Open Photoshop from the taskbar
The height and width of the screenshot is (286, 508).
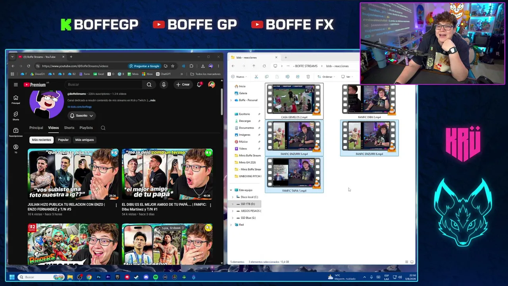pyautogui.click(x=98, y=277)
